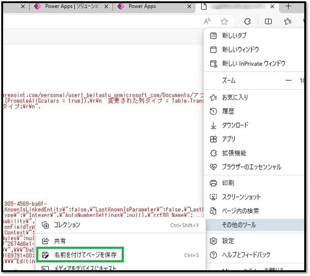Choose 印刷 from the menu
Screen dimensions: 310x276
[254, 183]
